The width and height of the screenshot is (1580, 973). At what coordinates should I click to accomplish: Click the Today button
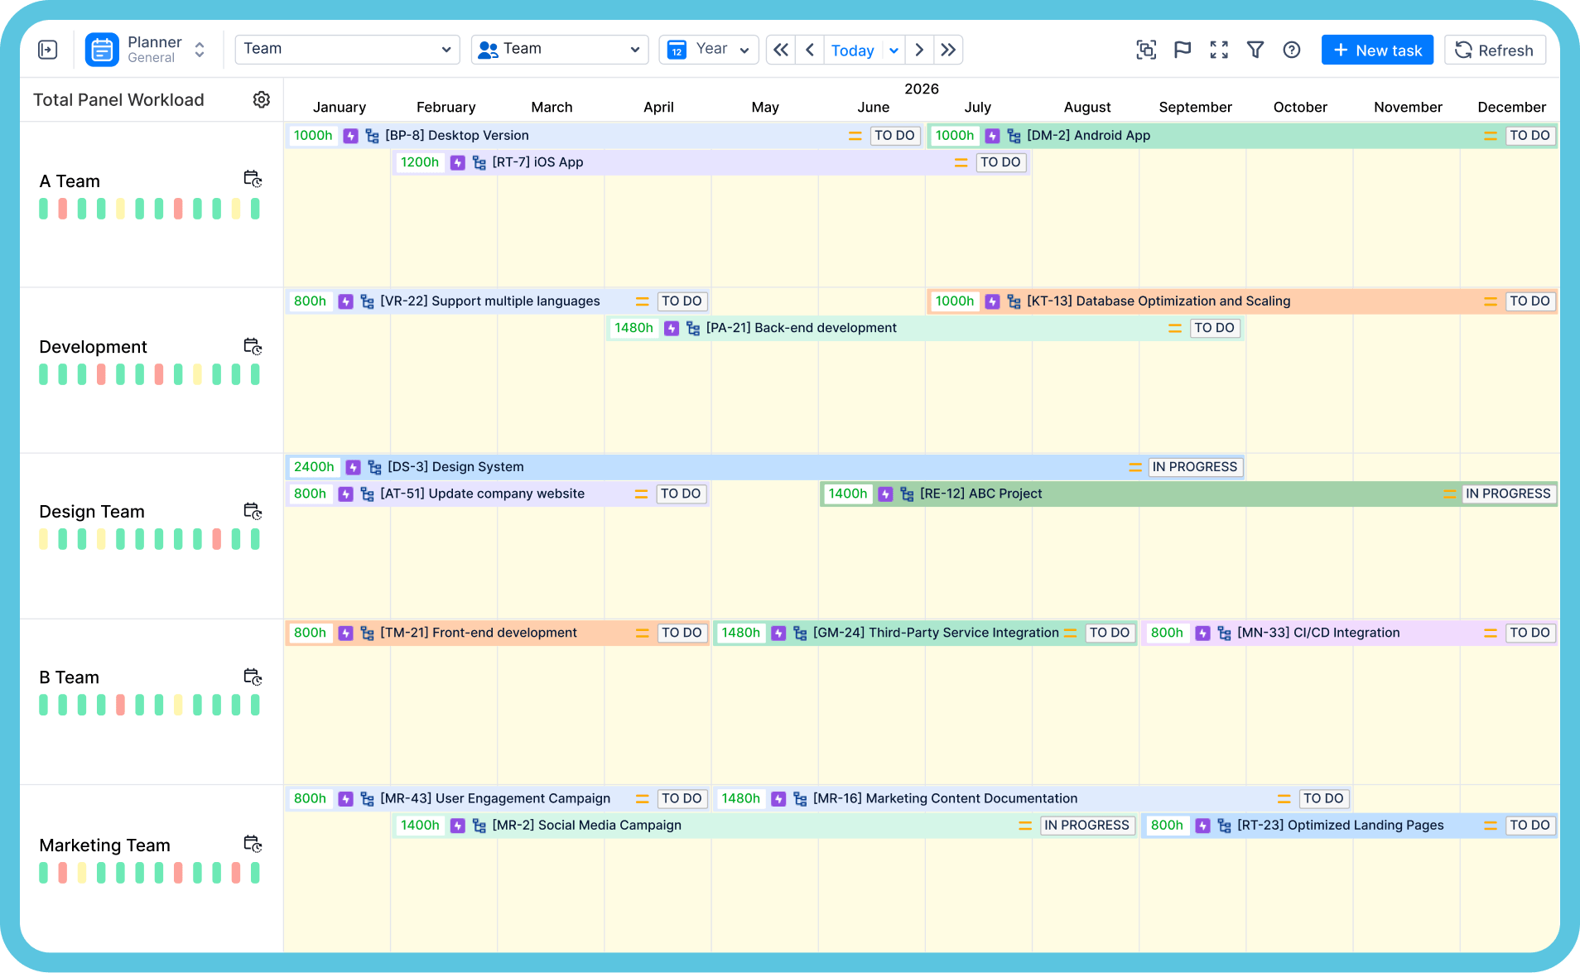[853, 51]
